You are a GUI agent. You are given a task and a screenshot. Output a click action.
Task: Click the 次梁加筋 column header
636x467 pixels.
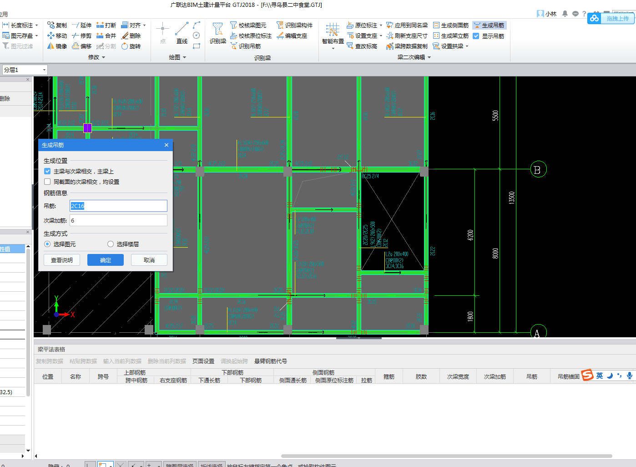tap(495, 376)
